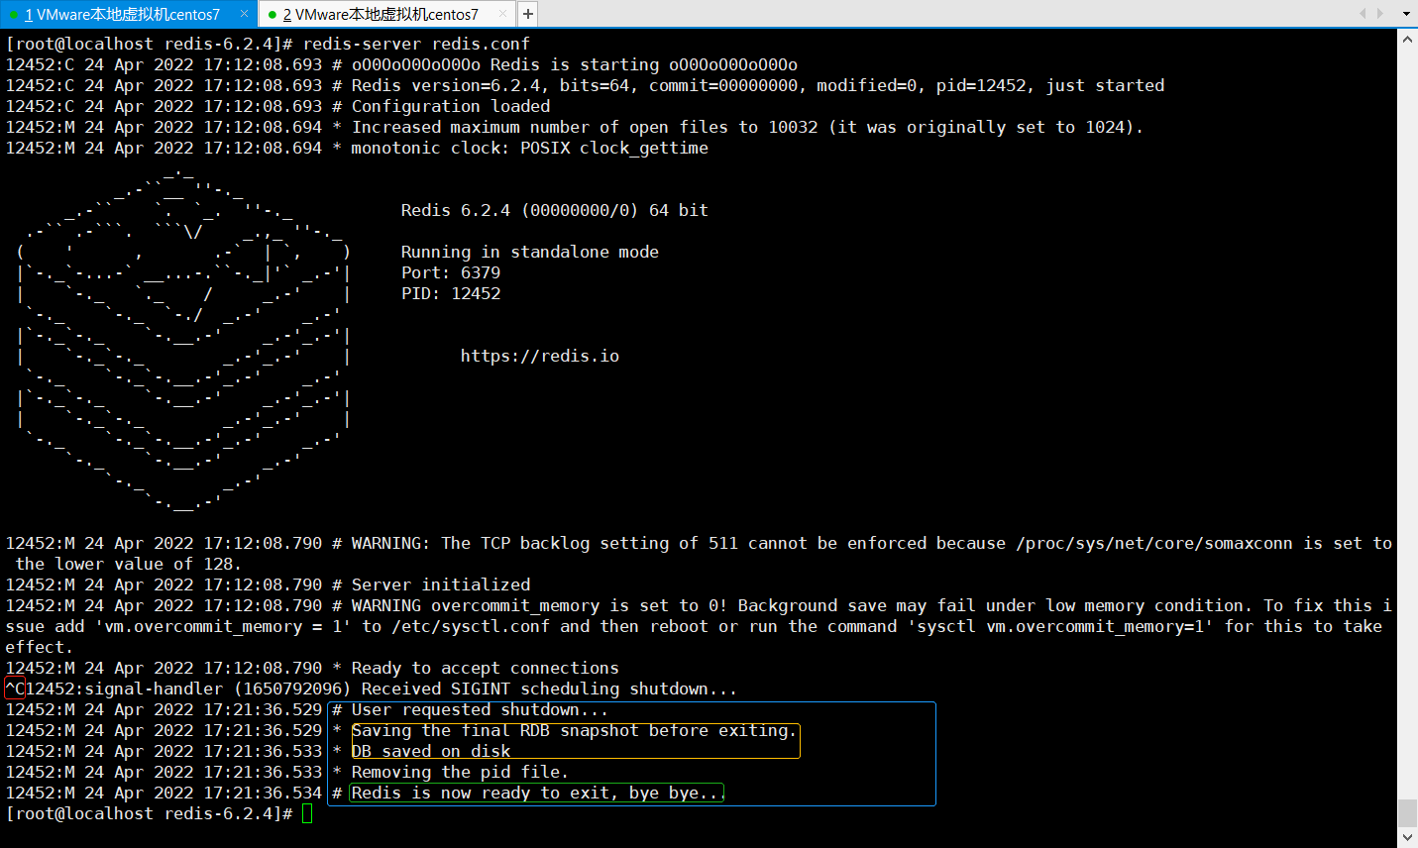Click the terminal scrollbar down arrow
Image resolution: width=1418 pixels, height=848 pixels.
(1407, 837)
